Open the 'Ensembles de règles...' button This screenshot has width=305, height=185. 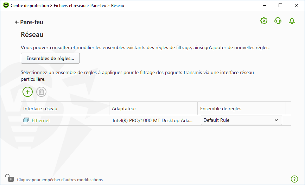pyautogui.click(x=50, y=58)
